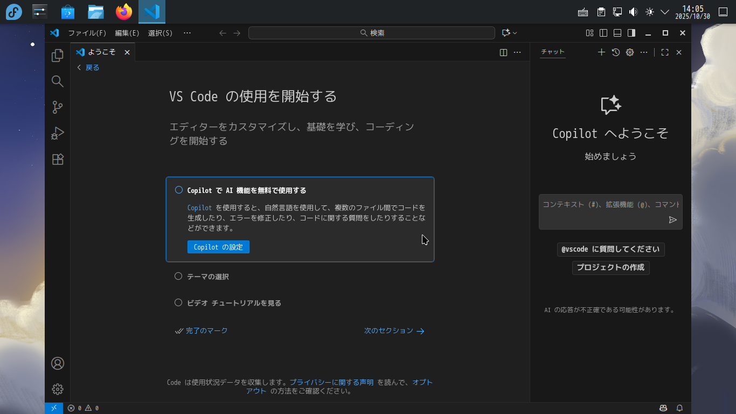Split the editor to the right
The image size is (736, 414).
click(503, 52)
